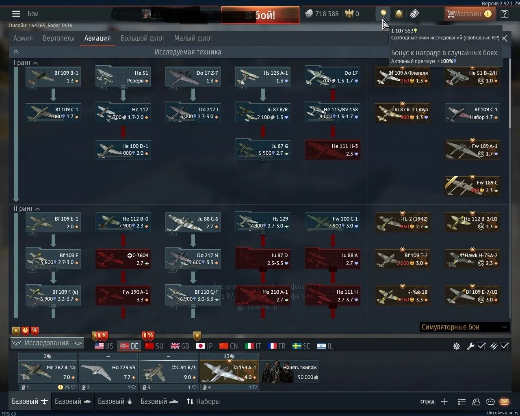Image resolution: width=520 pixels, height=416 pixels.
Task: Select the SE nation flag
Action: pos(301,346)
